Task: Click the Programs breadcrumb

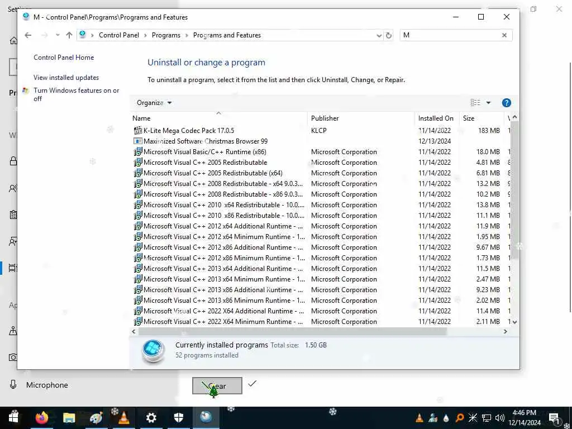Action: pyautogui.click(x=166, y=35)
